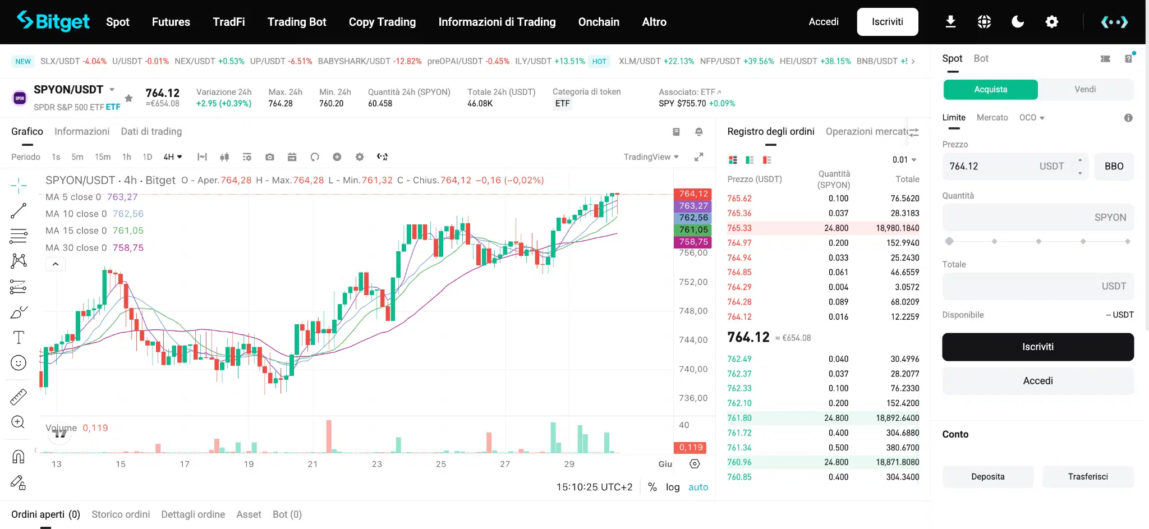This screenshot has width=1149, height=529.
Task: Open the emoji icons tool
Action: [19, 363]
